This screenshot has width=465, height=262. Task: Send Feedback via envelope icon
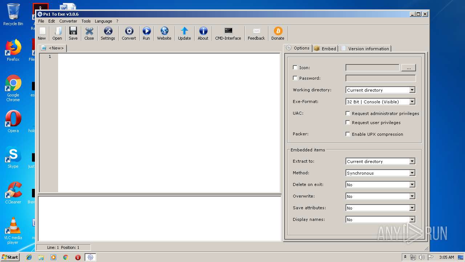256,33
